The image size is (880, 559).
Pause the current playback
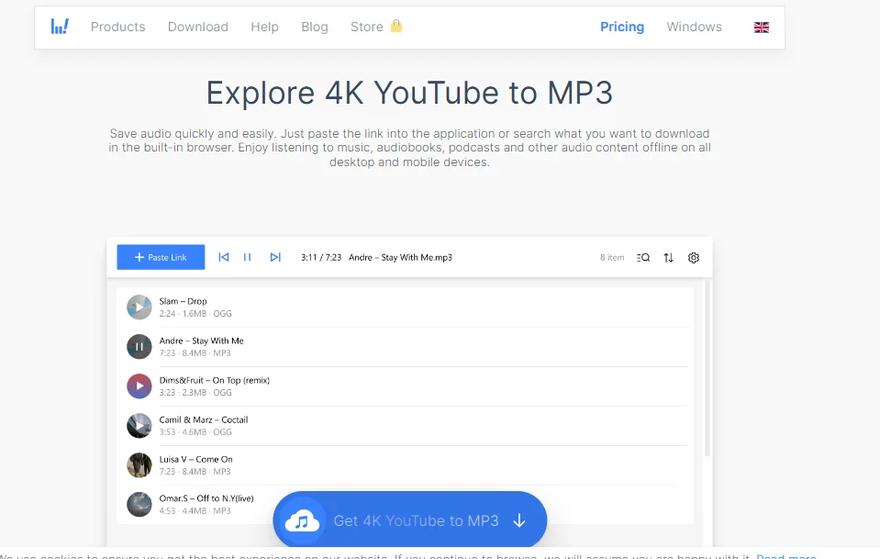tap(247, 257)
